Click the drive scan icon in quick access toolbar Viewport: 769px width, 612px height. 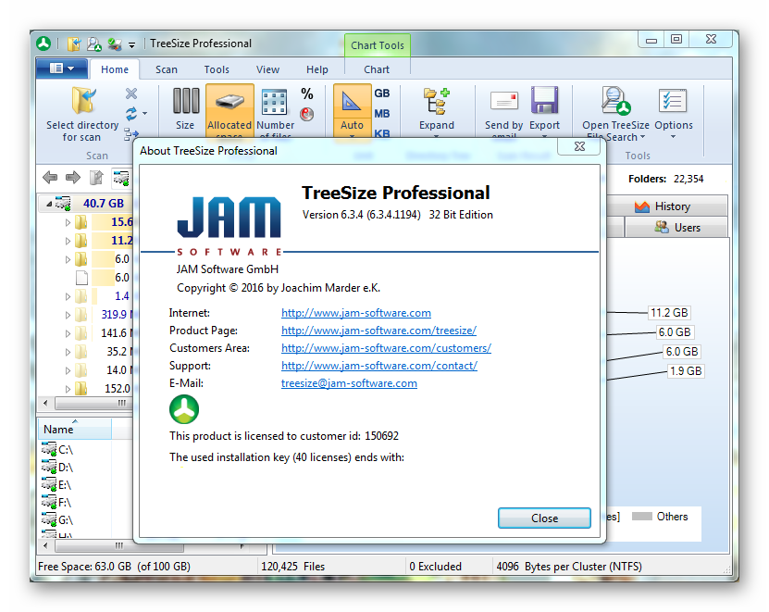(115, 44)
